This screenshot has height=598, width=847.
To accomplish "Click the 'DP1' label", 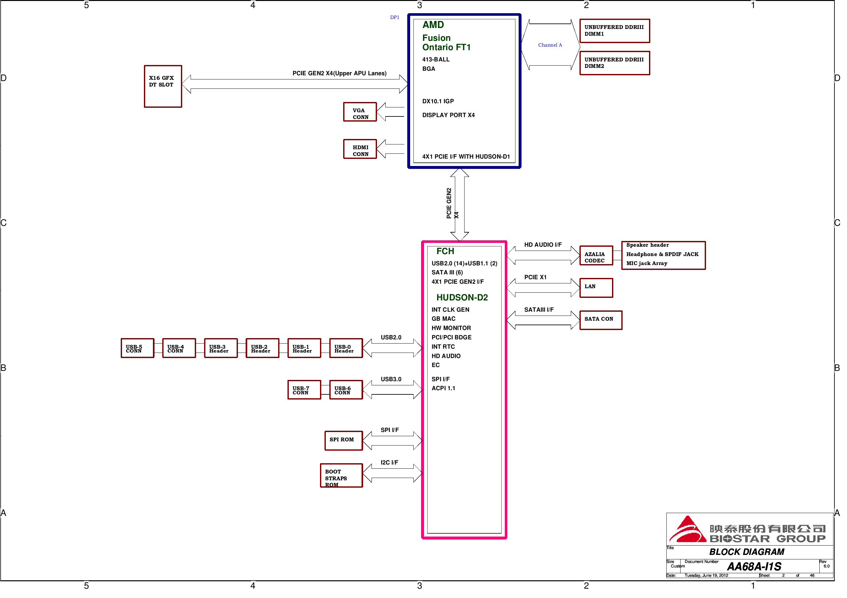I will [394, 17].
